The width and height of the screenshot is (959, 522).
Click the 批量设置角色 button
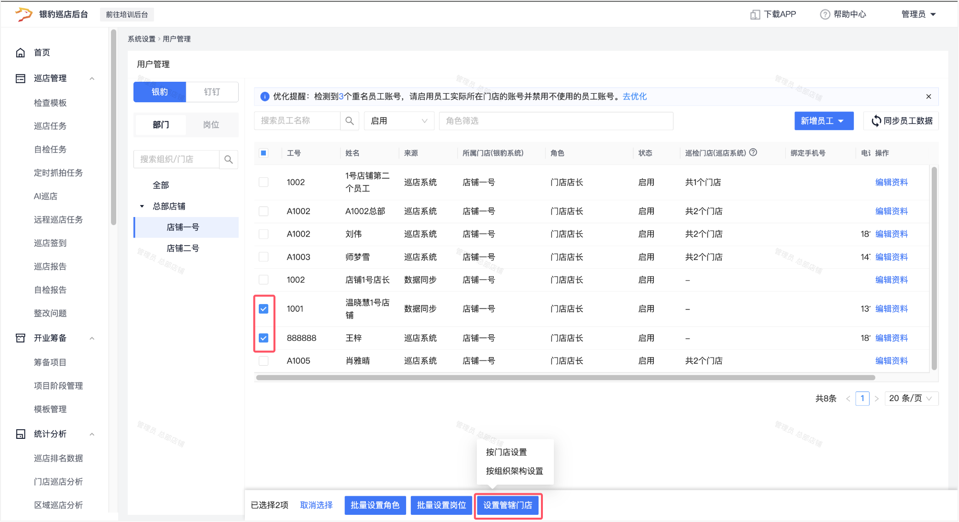click(375, 505)
